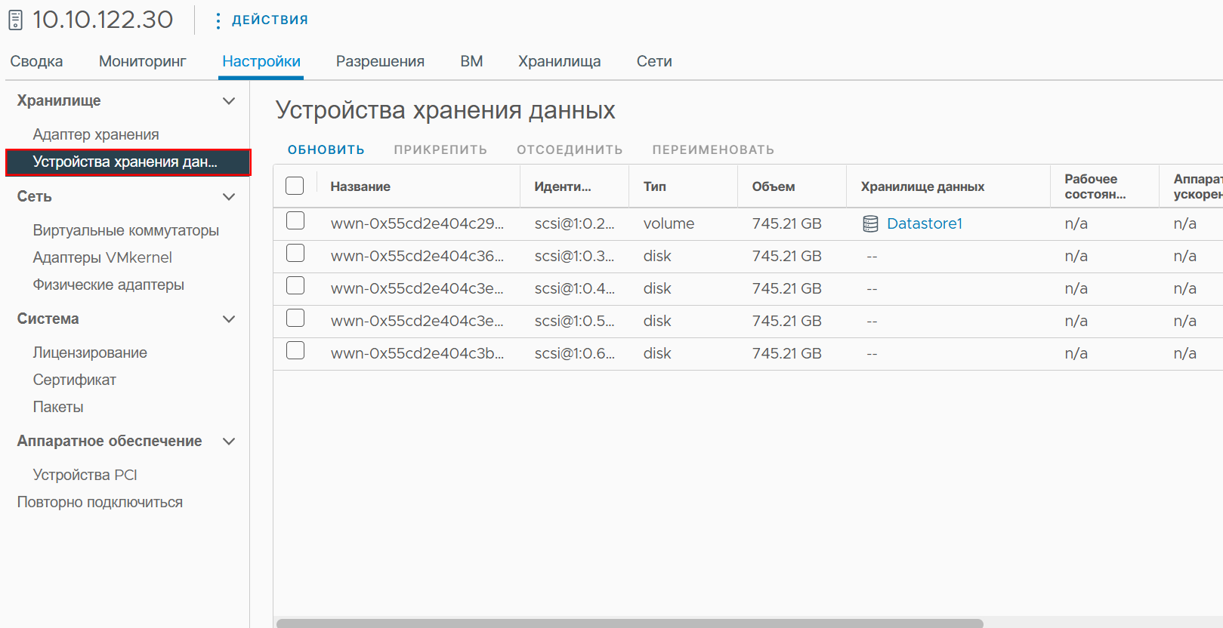Select checkbox for the scsi@1:0.4 disk row

[295, 285]
